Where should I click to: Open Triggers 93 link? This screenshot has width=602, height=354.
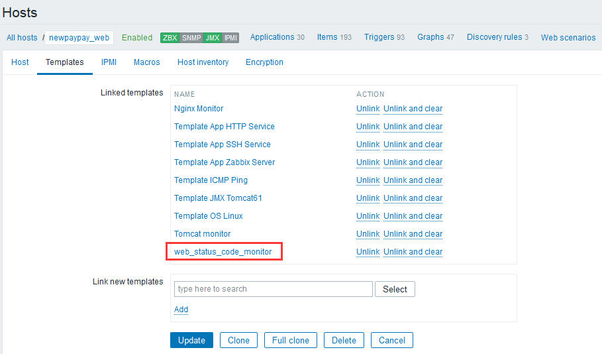[x=384, y=37]
